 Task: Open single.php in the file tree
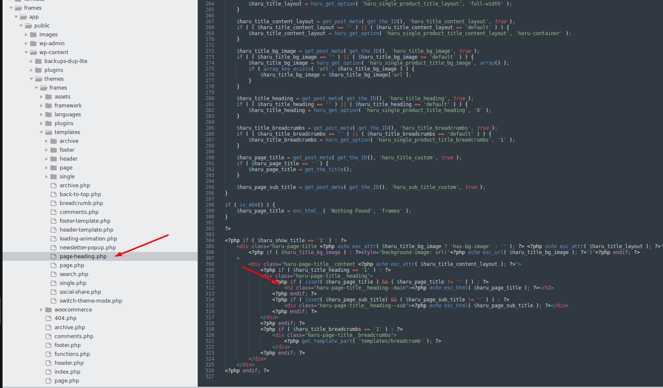(x=73, y=283)
